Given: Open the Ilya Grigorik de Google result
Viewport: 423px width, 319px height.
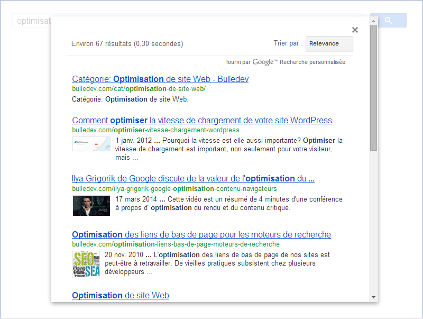Looking at the screenshot, I should point(193,179).
